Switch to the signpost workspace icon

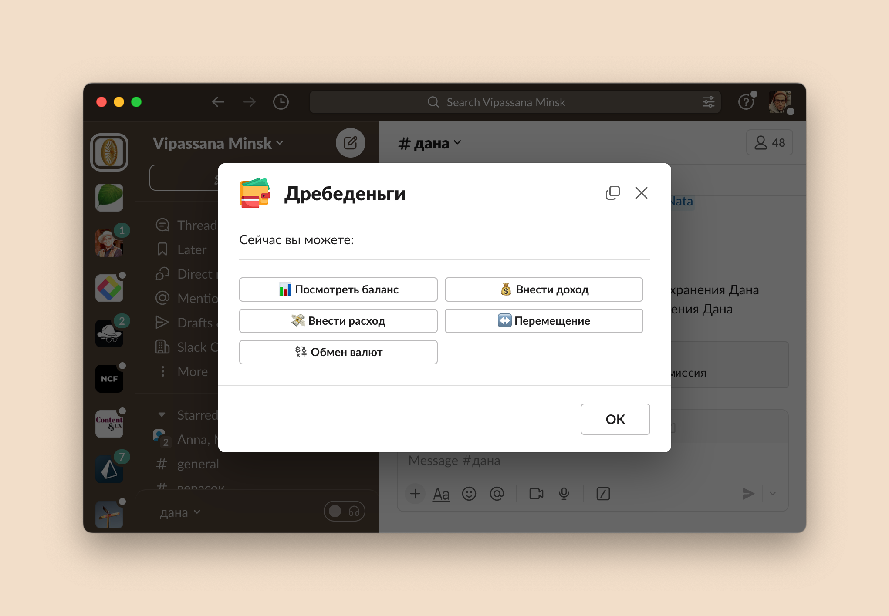pyautogui.click(x=109, y=515)
